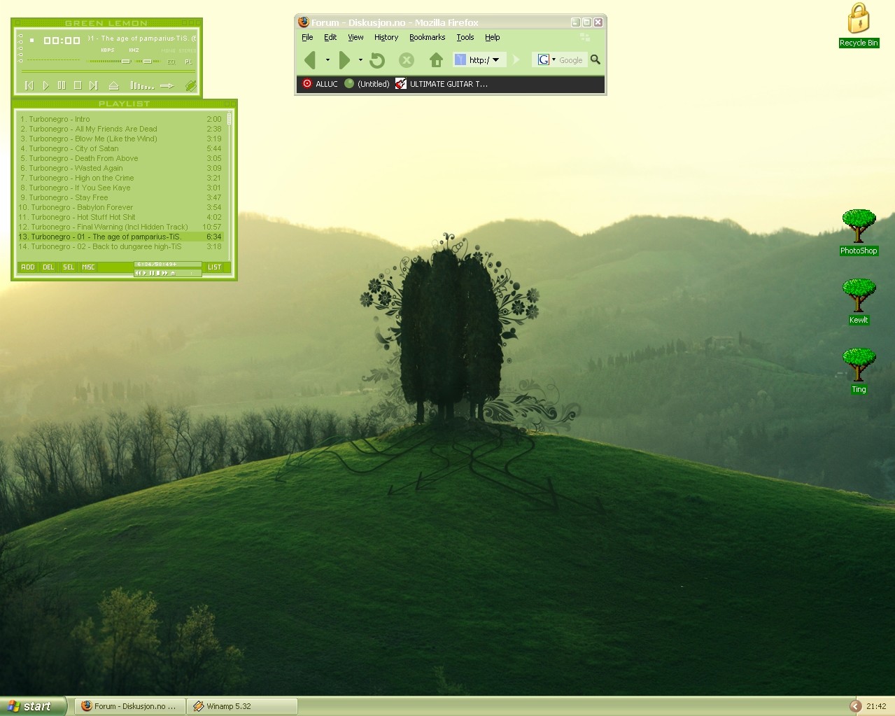
Task: Pause the song in Winamp main window
Action: pos(62,85)
